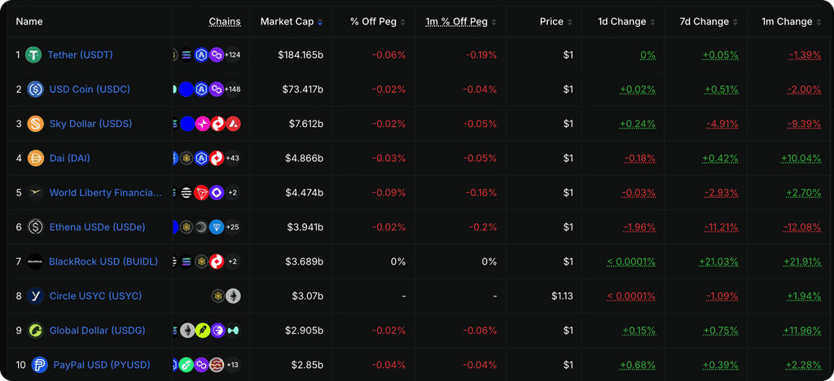834x381 pixels.
Task: Open the World Liberty Financial link
Action: [105, 192]
